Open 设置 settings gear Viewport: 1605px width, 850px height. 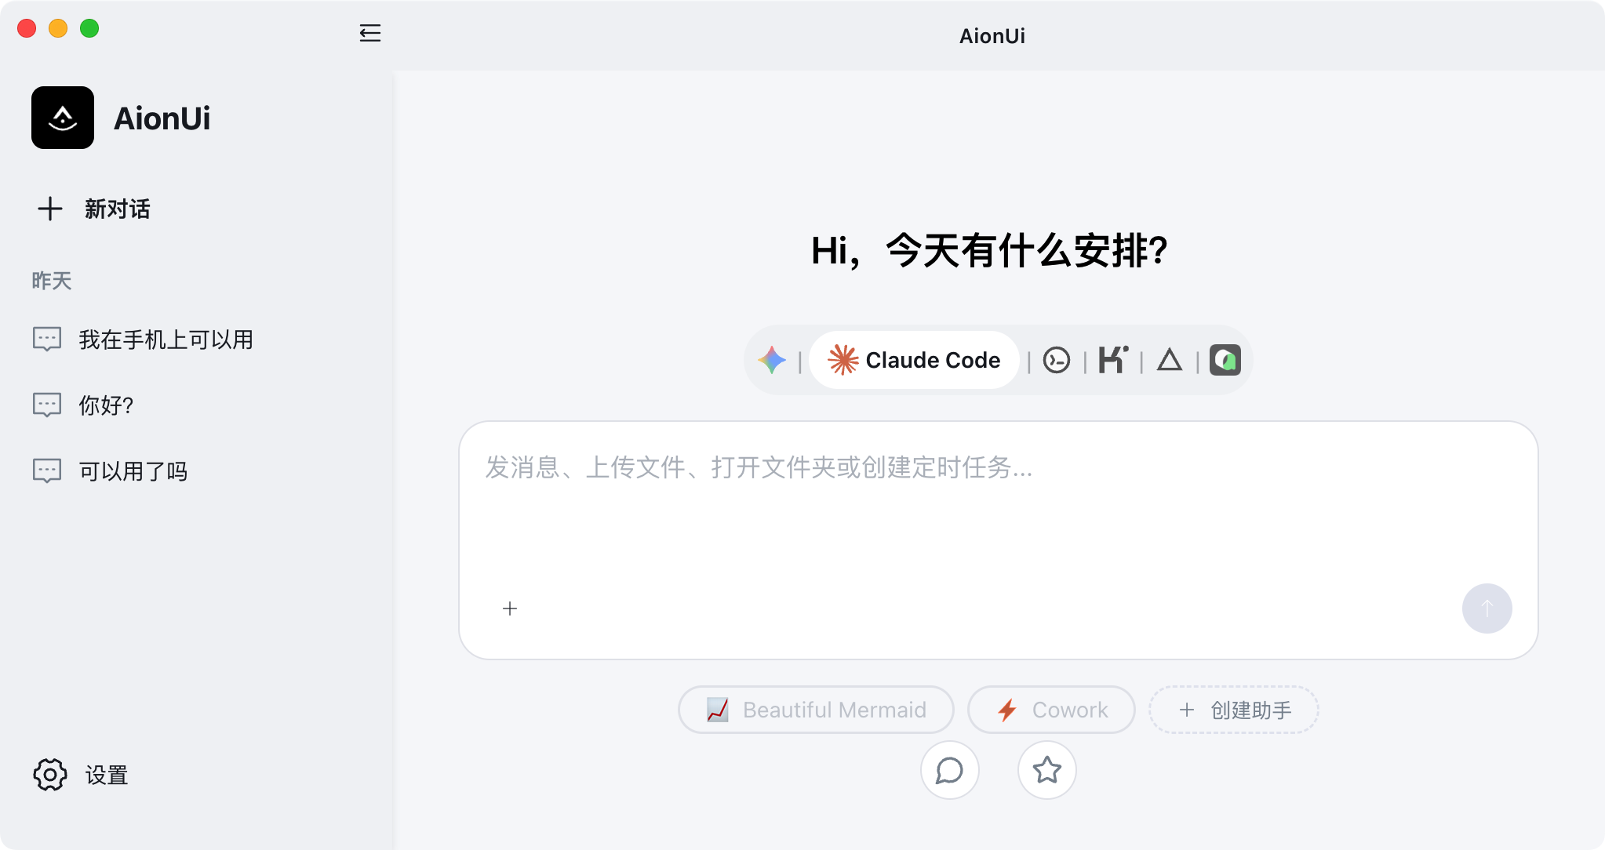click(x=82, y=775)
